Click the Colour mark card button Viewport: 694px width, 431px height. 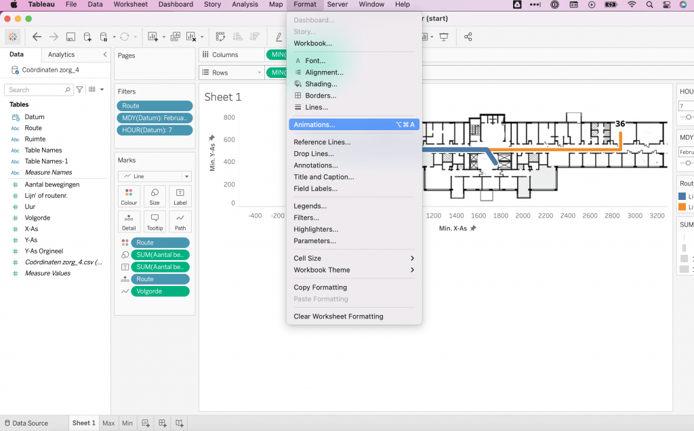(129, 196)
